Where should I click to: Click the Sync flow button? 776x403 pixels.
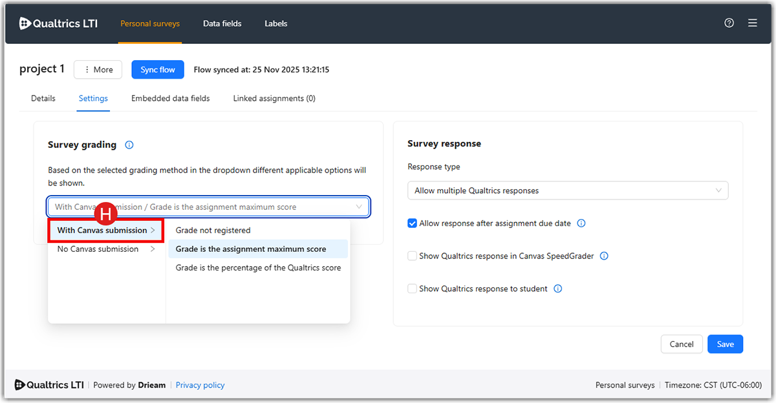pyautogui.click(x=158, y=70)
